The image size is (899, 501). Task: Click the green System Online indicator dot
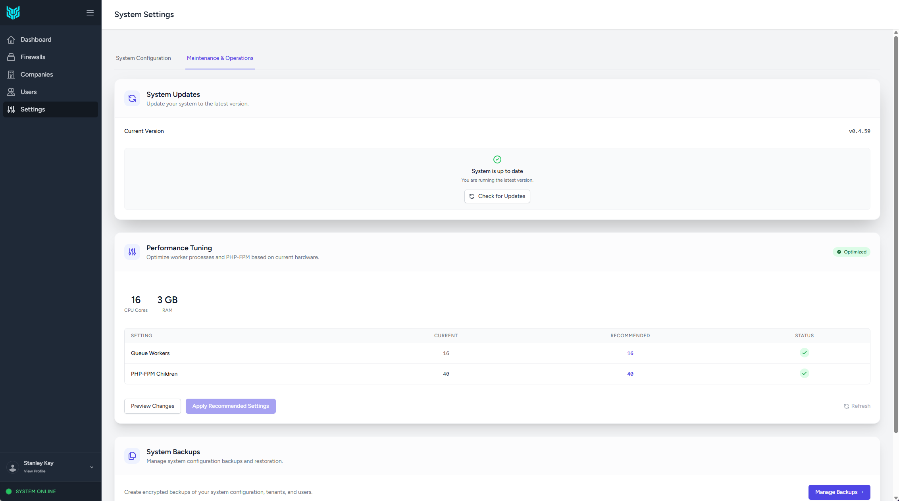9,491
